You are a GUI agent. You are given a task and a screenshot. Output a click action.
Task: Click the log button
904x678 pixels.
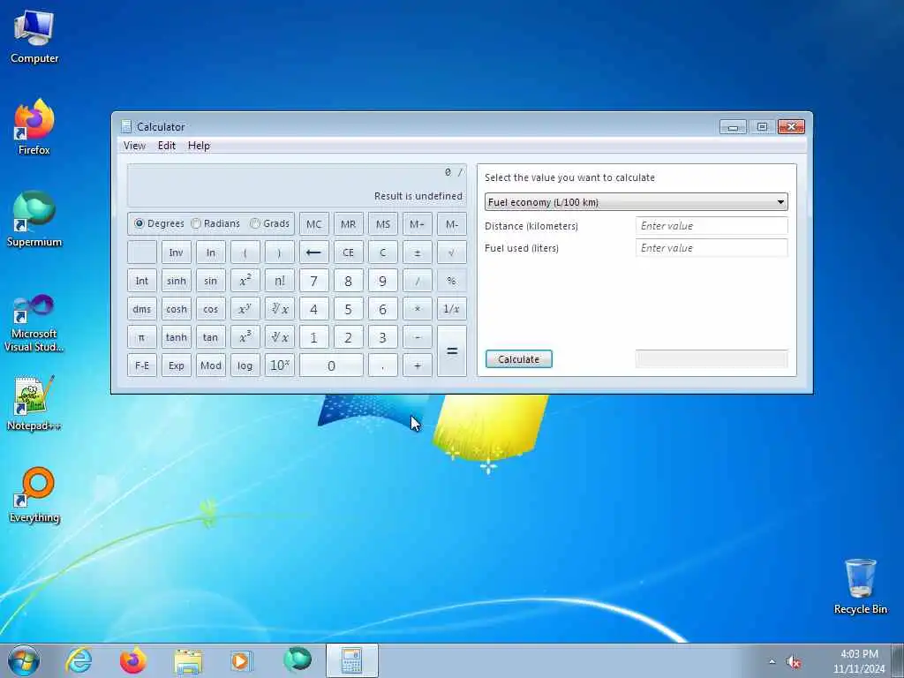pos(245,365)
